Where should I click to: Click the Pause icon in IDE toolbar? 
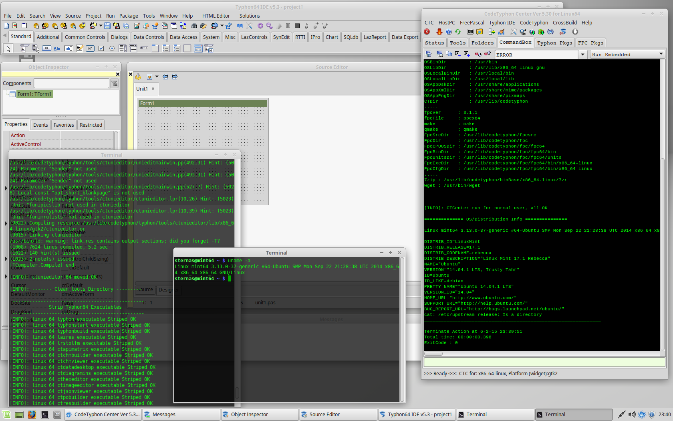click(x=288, y=26)
